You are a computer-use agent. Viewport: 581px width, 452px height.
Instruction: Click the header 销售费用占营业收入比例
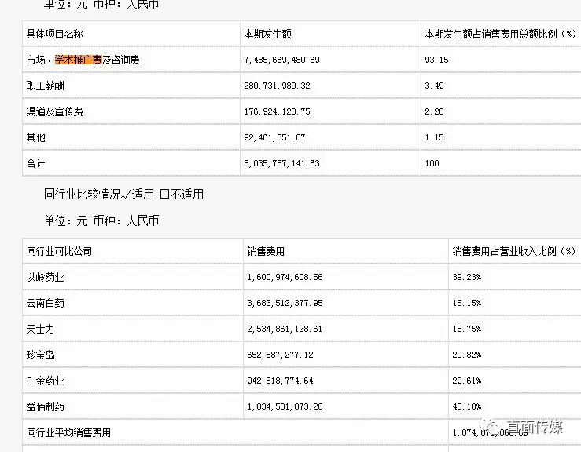coord(513,252)
